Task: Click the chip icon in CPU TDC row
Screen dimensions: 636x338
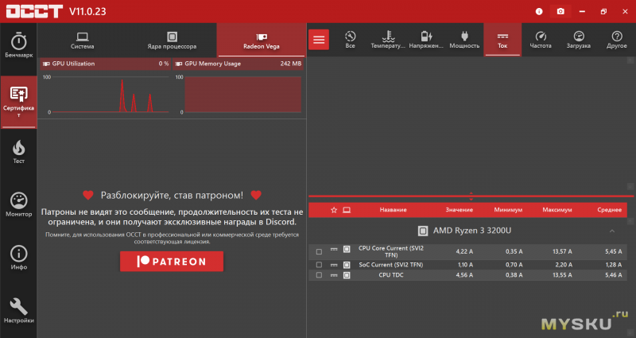Action: pos(347,275)
